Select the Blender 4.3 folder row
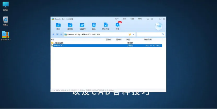Screen dimensions: 217x109 pyautogui.click(x=106, y=46)
